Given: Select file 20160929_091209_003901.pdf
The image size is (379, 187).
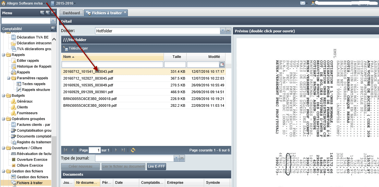Looking at the screenshot, I should tap(143, 92).
